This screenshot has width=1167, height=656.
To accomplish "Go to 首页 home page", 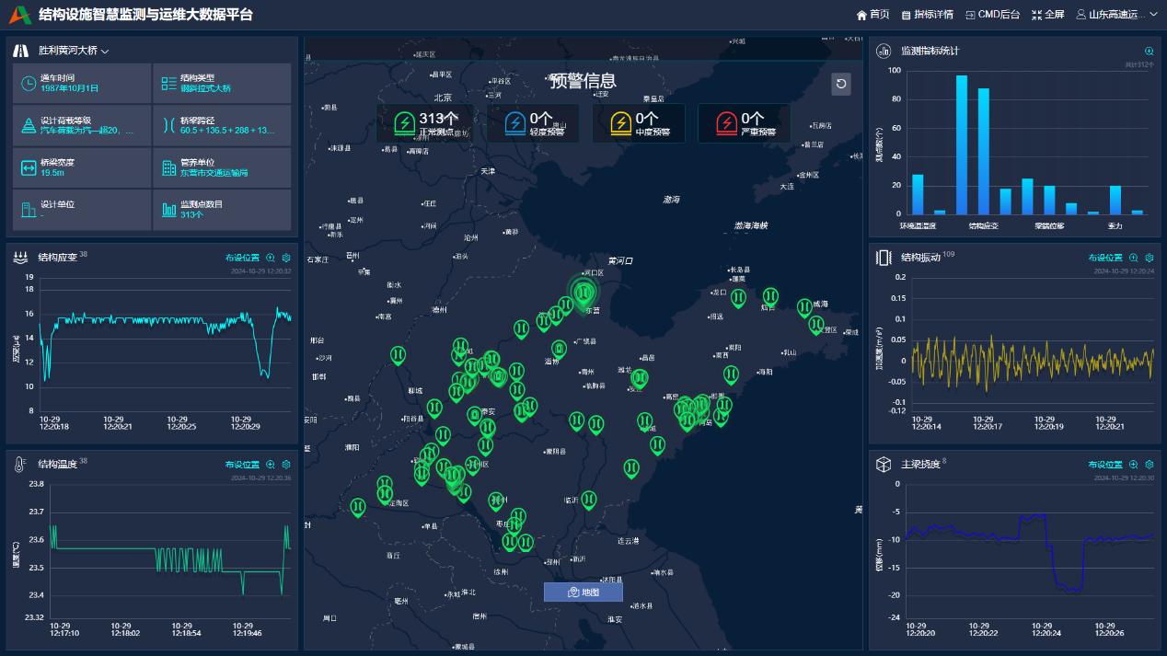I will (x=872, y=15).
